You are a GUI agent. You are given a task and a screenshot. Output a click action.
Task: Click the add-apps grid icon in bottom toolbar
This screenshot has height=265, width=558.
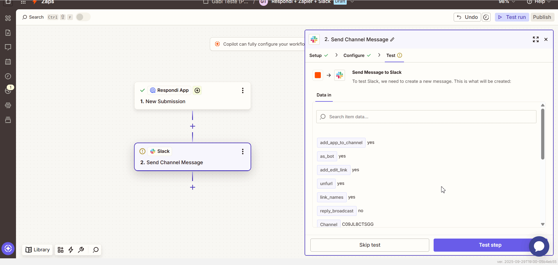coord(60,250)
